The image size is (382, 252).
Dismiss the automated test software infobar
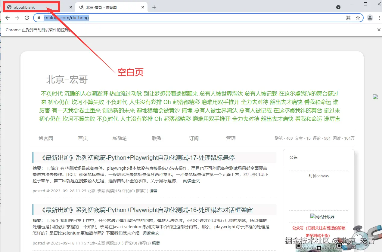379,30
